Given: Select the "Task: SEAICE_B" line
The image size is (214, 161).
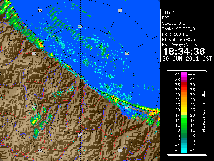Looking at the screenshot, I should pos(178,29).
